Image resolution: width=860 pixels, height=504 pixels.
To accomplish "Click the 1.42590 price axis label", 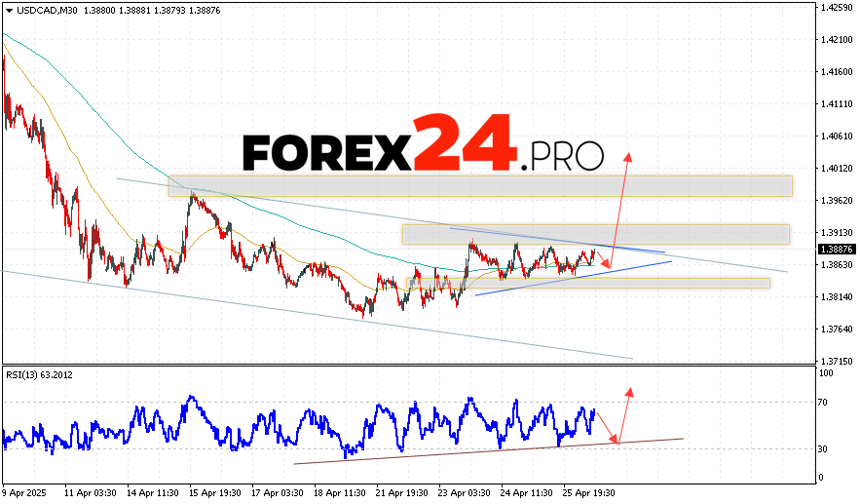I will point(837,7).
